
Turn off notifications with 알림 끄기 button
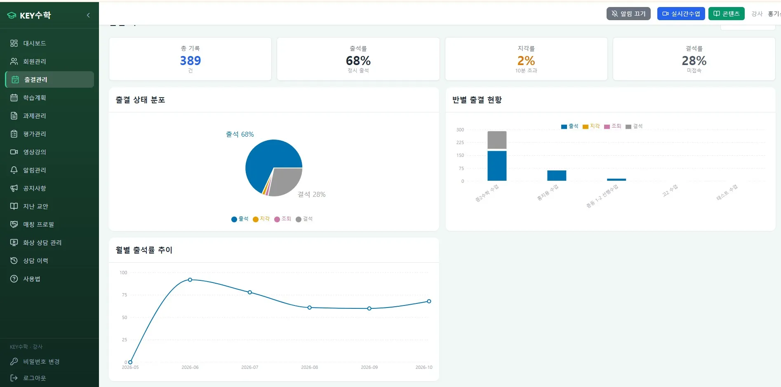click(628, 14)
